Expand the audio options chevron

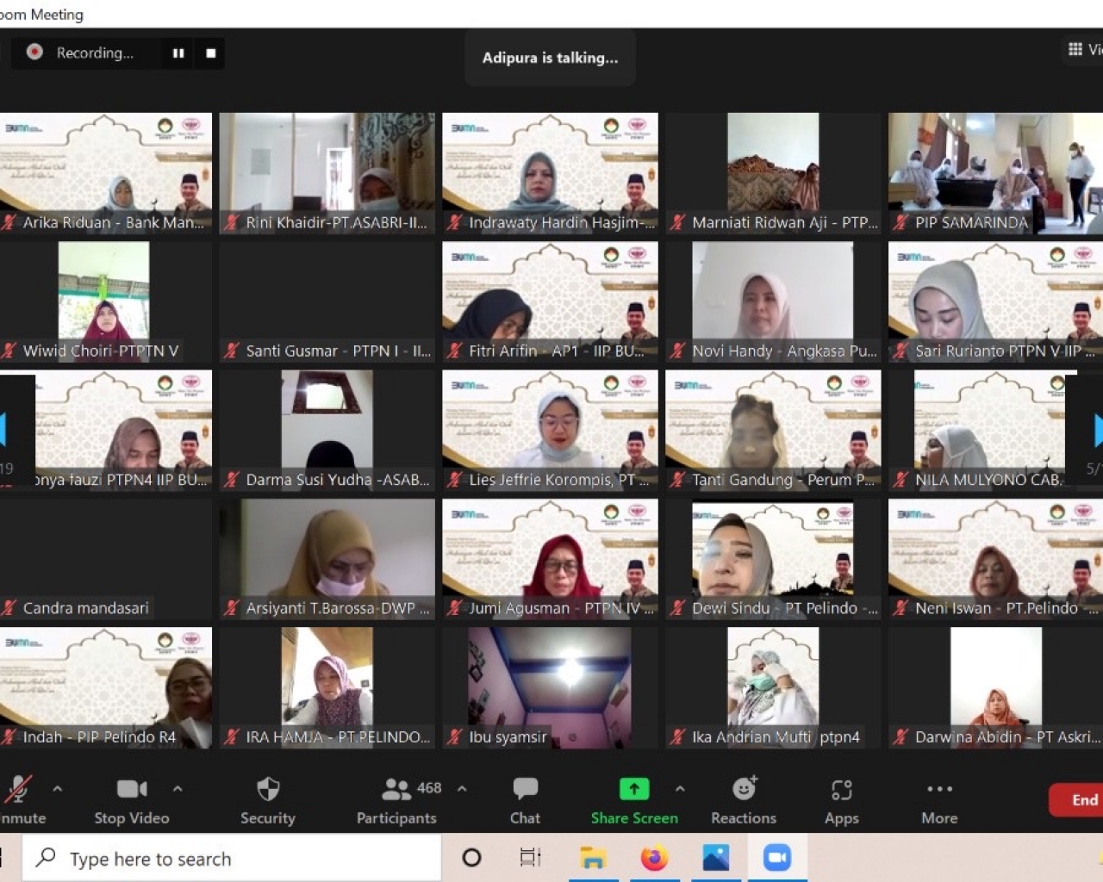(58, 788)
